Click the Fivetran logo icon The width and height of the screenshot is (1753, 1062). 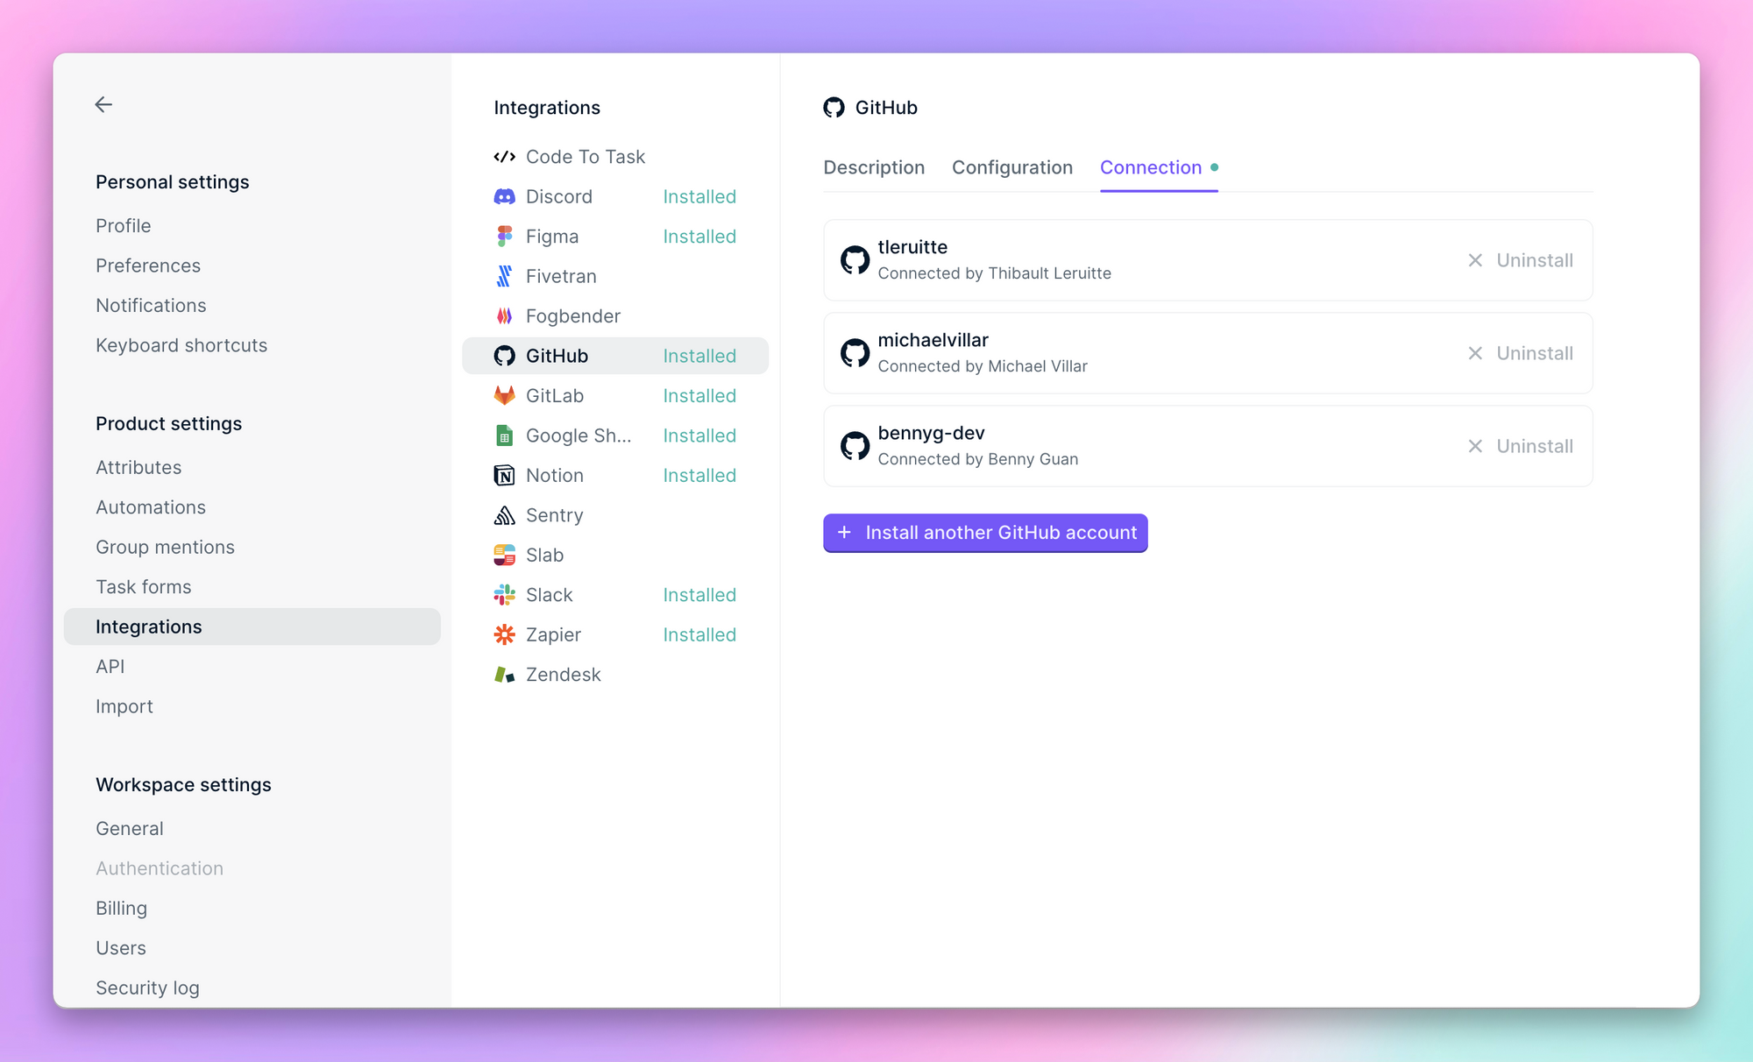point(504,277)
